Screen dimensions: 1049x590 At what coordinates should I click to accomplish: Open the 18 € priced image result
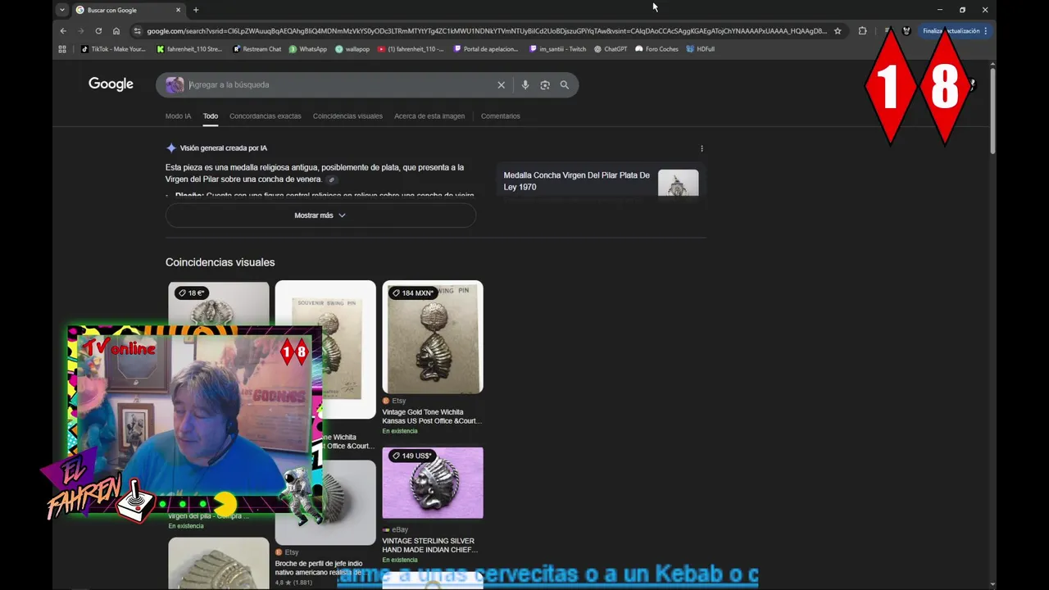click(219, 303)
